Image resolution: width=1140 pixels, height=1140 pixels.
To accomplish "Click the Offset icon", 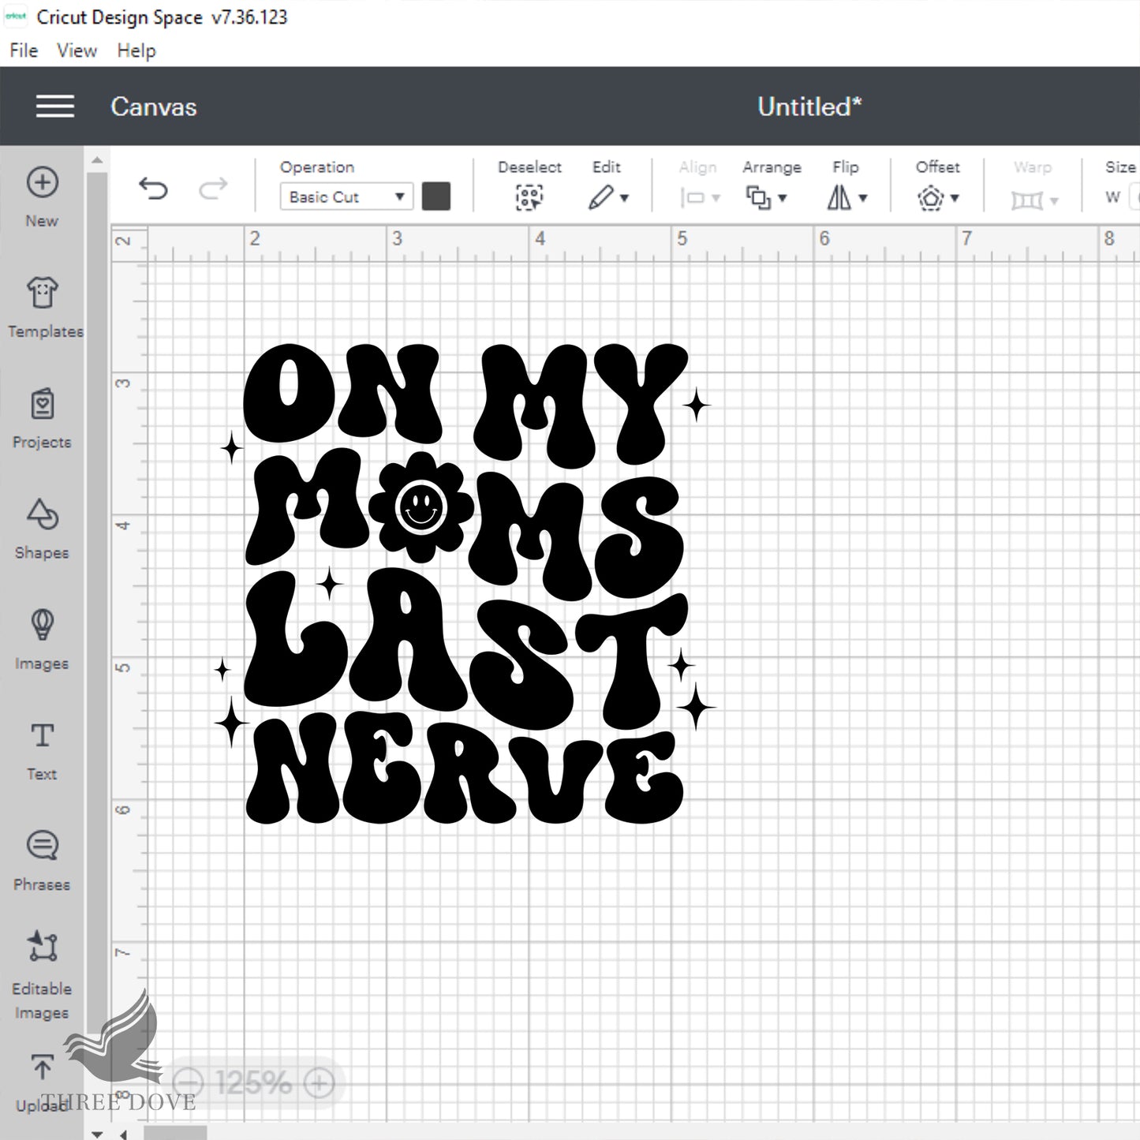I will pyautogui.click(x=931, y=197).
